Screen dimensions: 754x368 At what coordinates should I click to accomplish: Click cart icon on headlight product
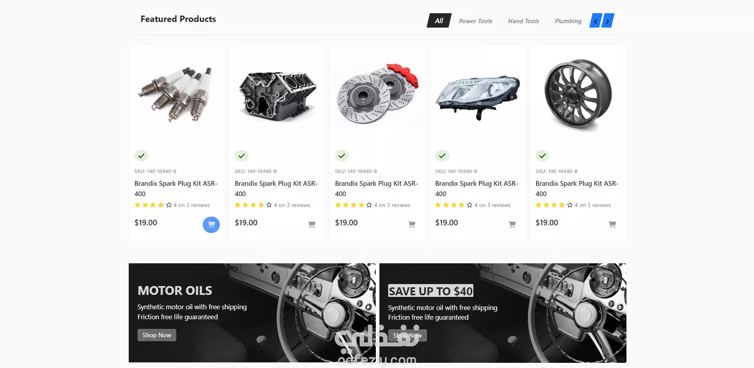coord(512,225)
